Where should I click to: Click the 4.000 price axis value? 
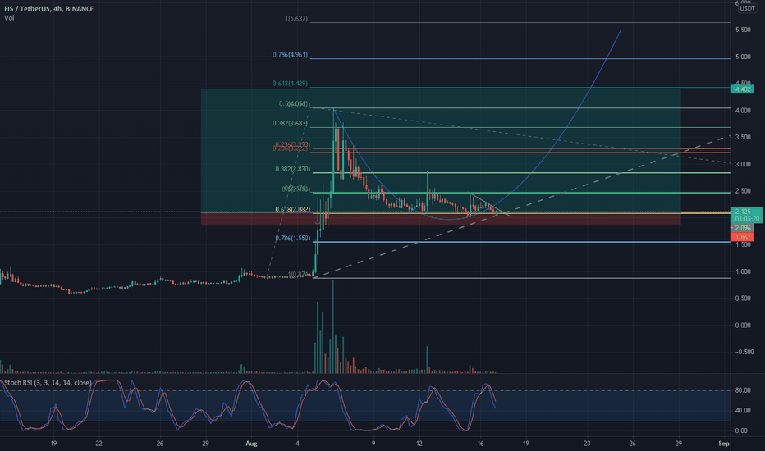click(743, 111)
